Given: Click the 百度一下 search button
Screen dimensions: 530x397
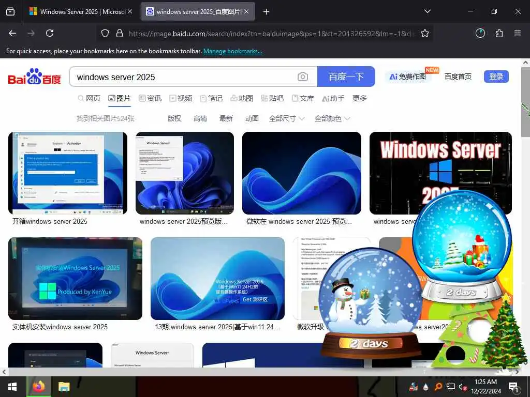Looking at the screenshot, I should [x=346, y=77].
